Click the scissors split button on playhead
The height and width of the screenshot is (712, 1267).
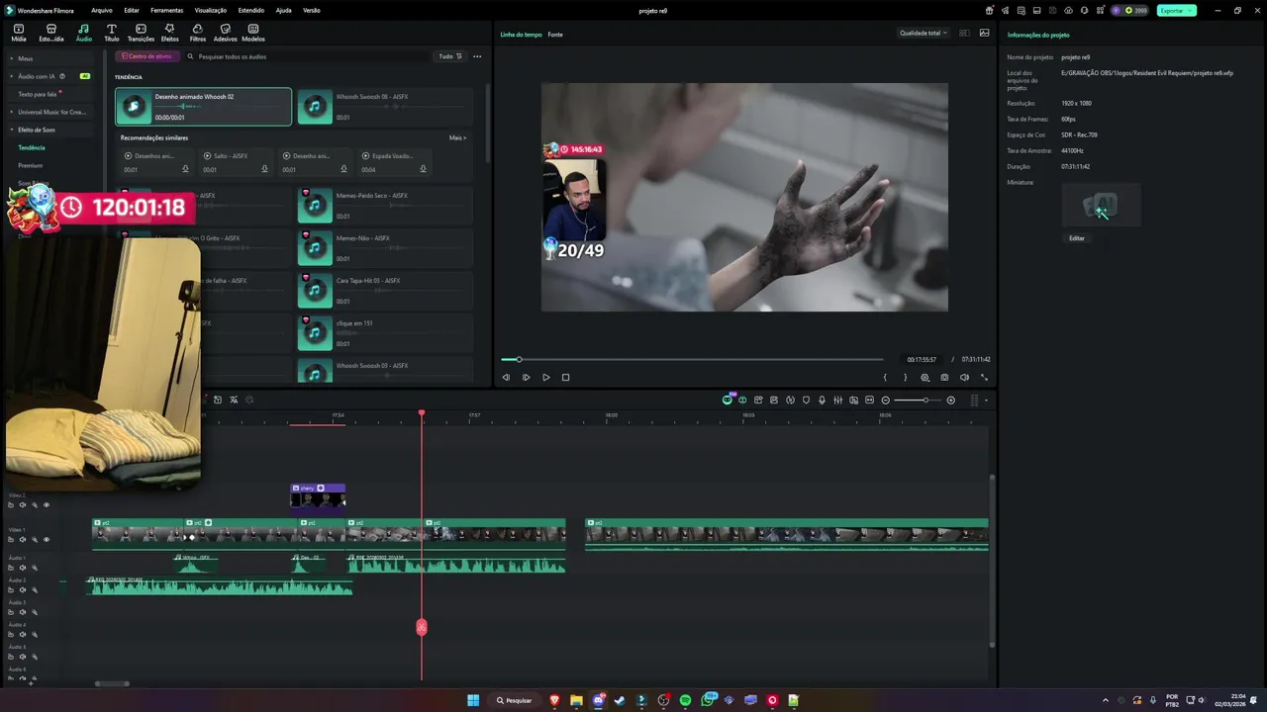[x=422, y=627]
